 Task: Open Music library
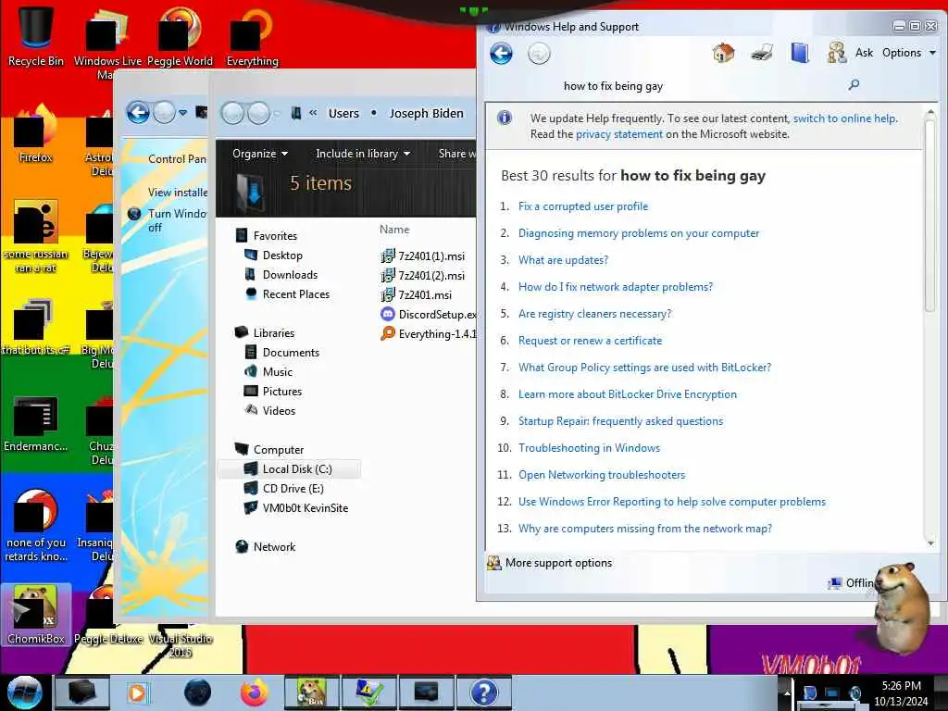(x=268, y=372)
